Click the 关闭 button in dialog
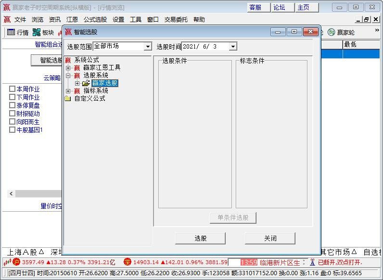This screenshot has height=280, width=383. 270,238
